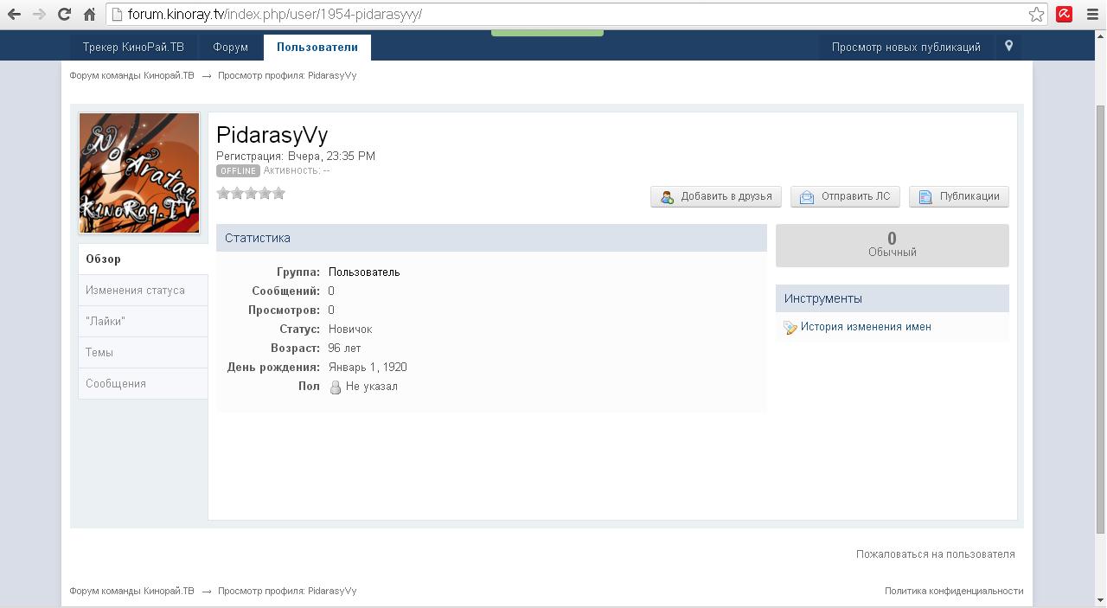Open Просмотр новых публикаций
The width and height of the screenshot is (1107, 608).
(906, 47)
